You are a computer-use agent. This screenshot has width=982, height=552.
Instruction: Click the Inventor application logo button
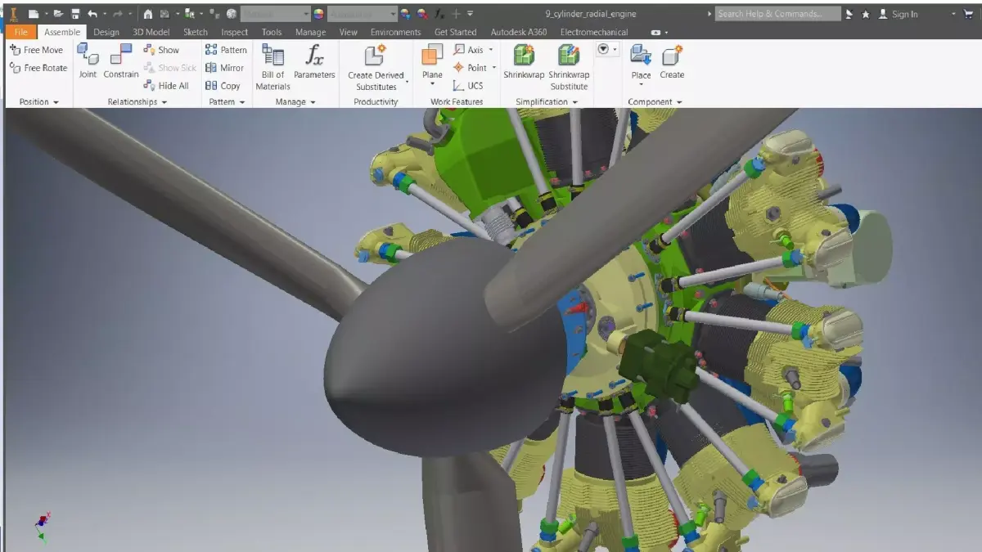click(13, 14)
